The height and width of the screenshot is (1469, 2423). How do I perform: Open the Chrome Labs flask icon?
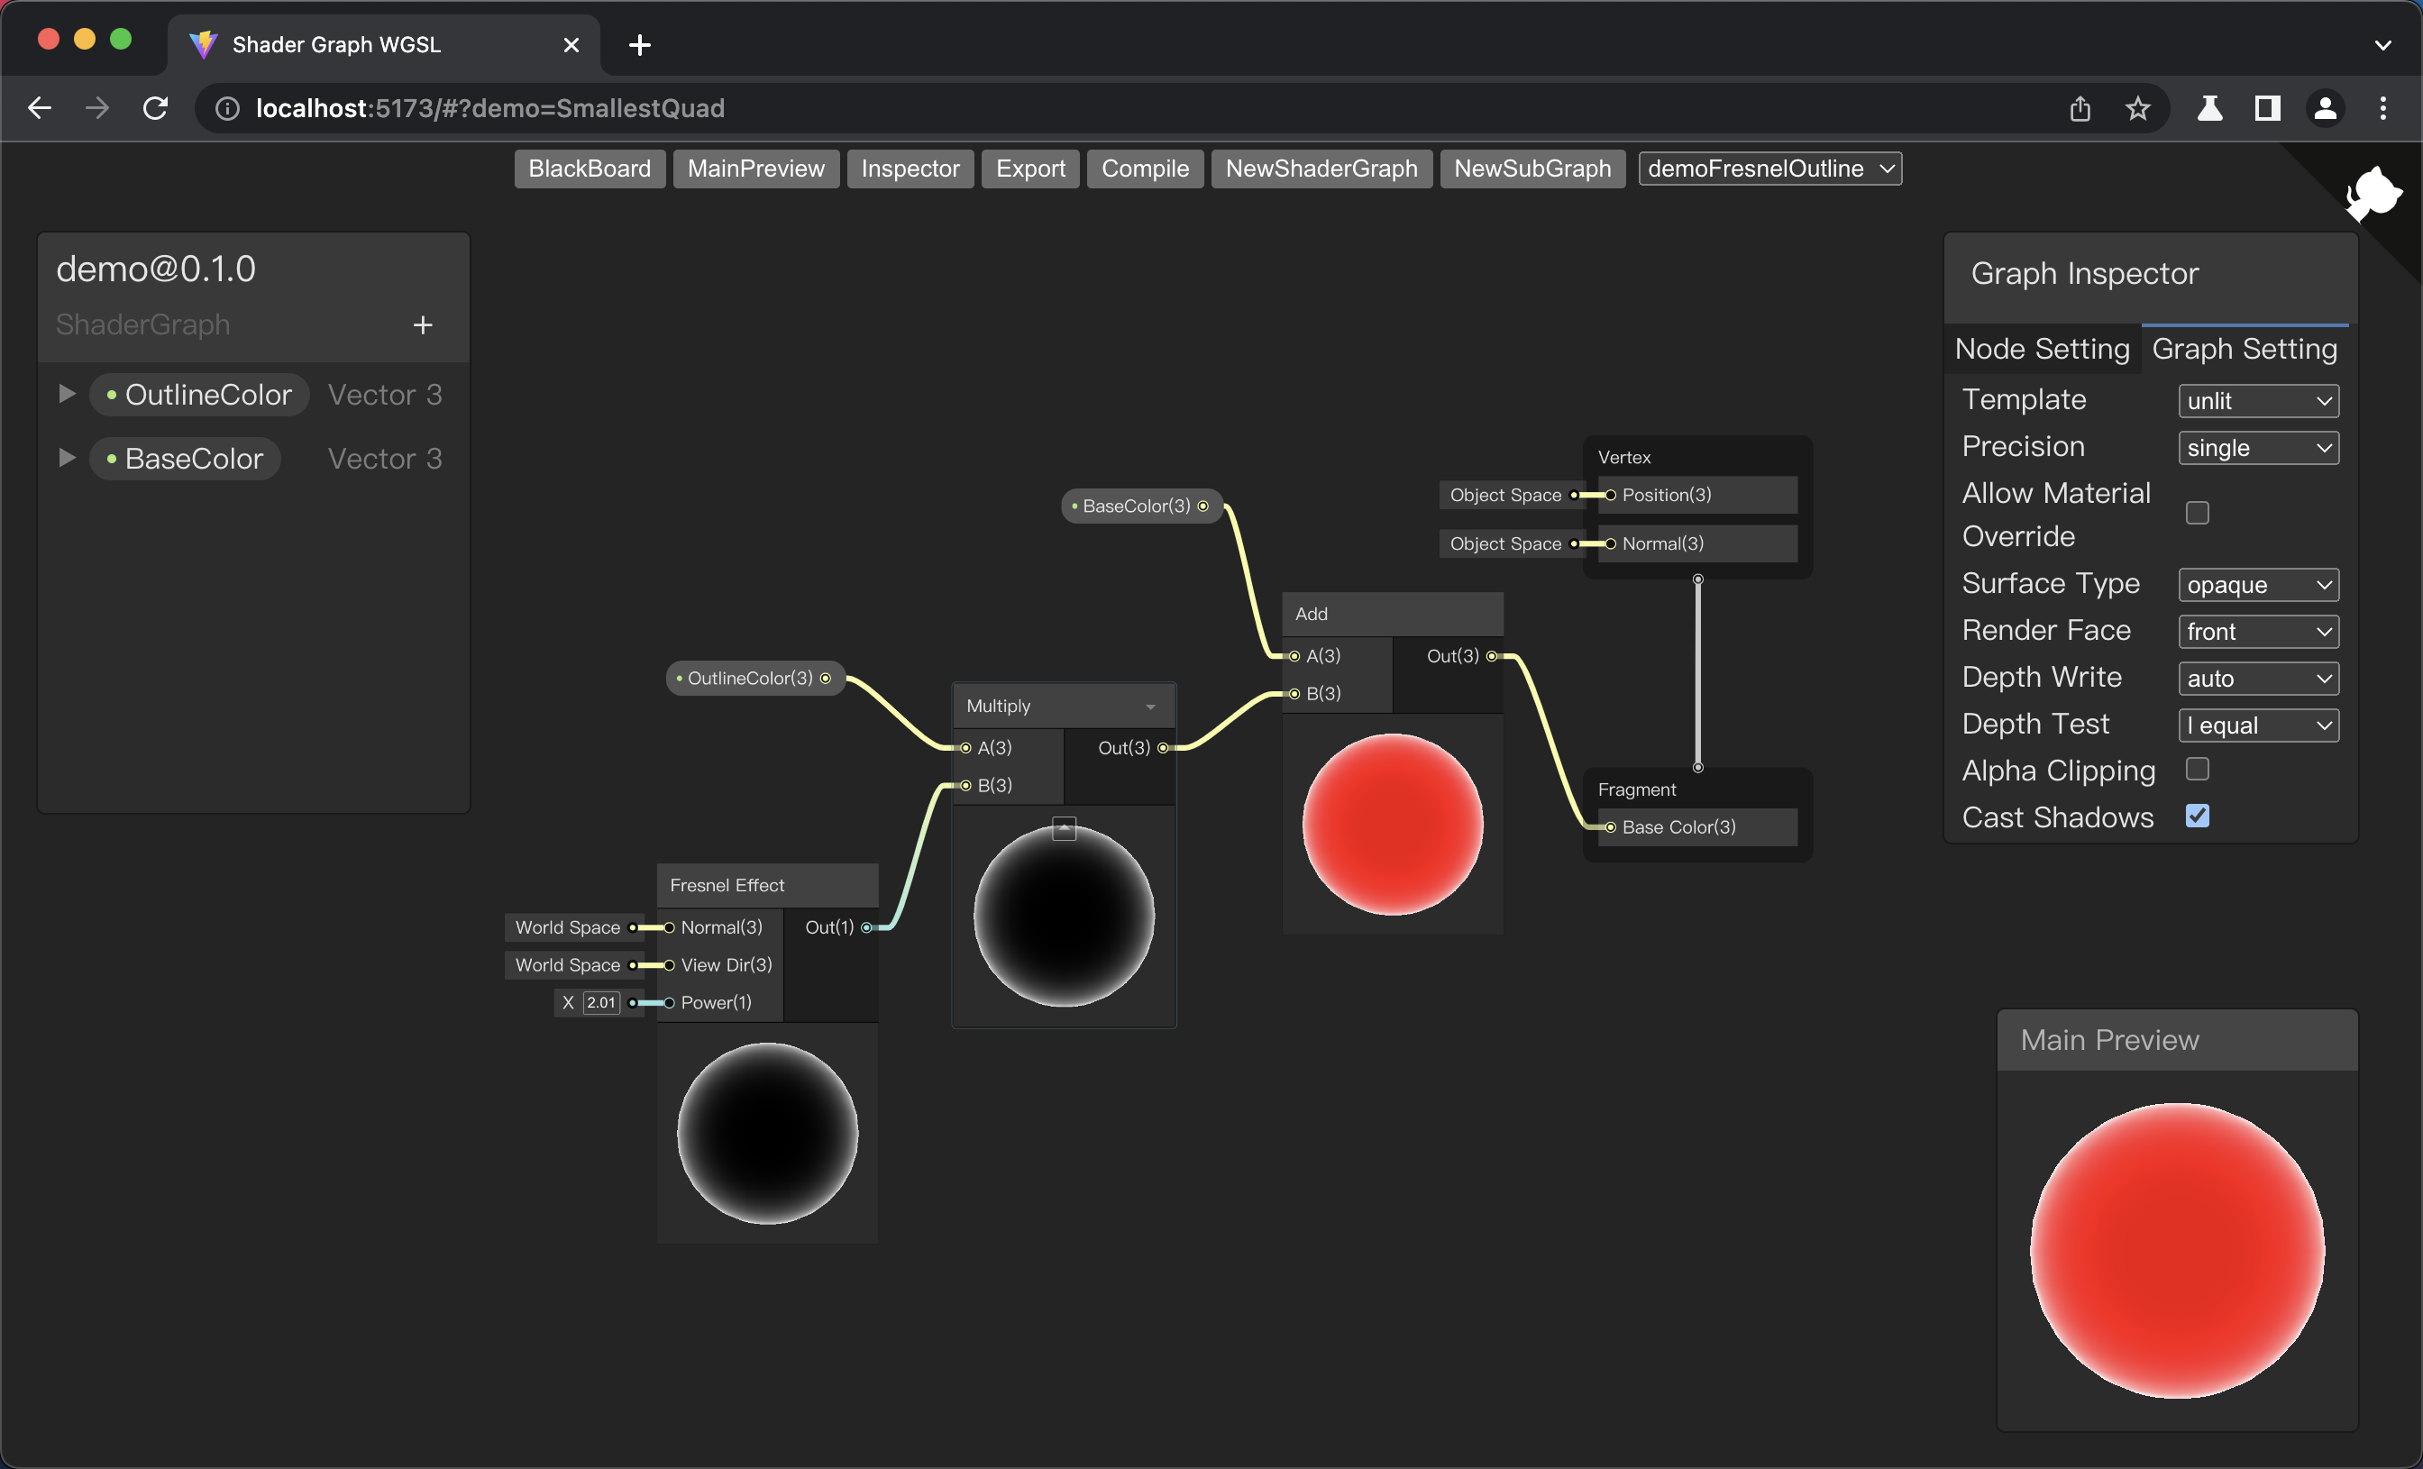2209,108
